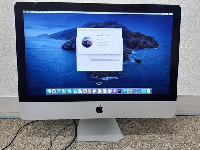Open Photos pinwheel icon in Dock
The height and width of the screenshot is (150, 200).
pyautogui.click(x=85, y=91)
